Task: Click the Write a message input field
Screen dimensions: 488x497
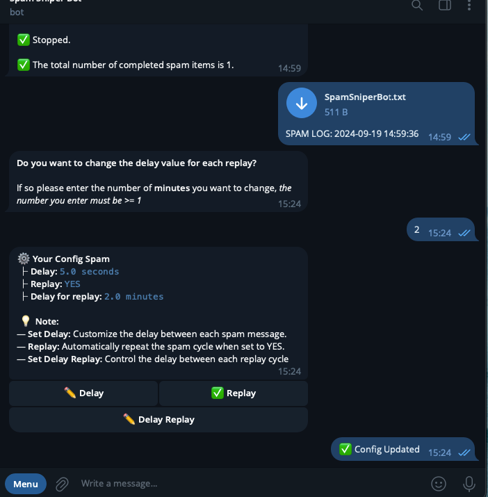Action: [243, 483]
